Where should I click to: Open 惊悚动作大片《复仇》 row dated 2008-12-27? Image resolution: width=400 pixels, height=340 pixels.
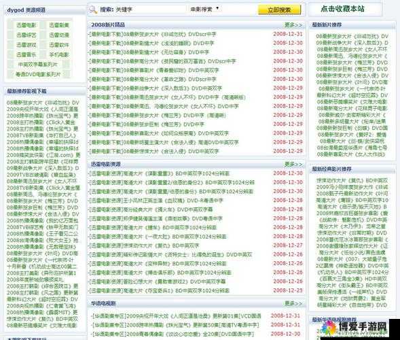click(x=144, y=245)
